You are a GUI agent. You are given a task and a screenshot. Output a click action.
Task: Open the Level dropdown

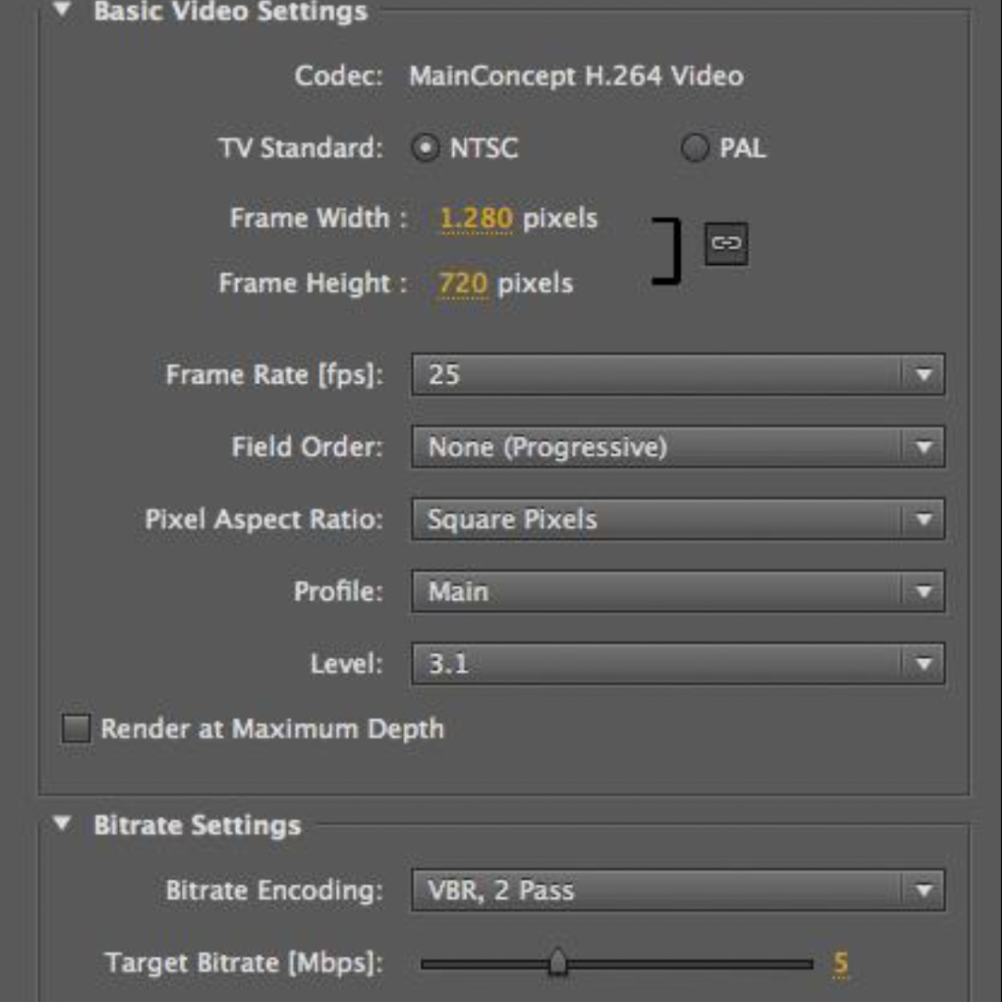[678, 664]
